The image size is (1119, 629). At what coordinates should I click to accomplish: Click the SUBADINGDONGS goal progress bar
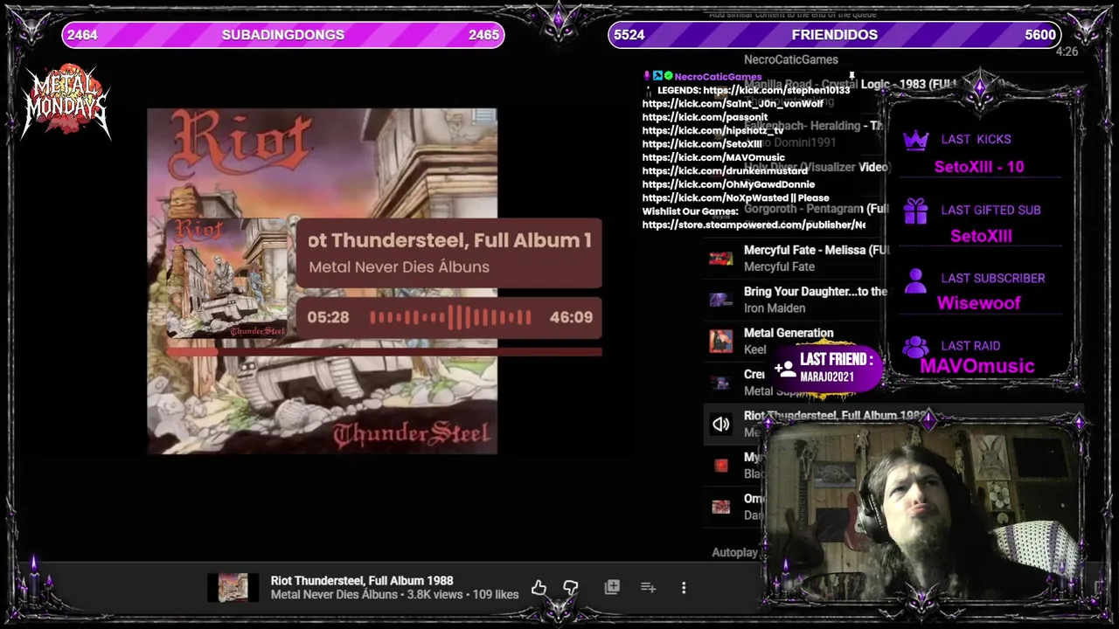[x=283, y=35]
